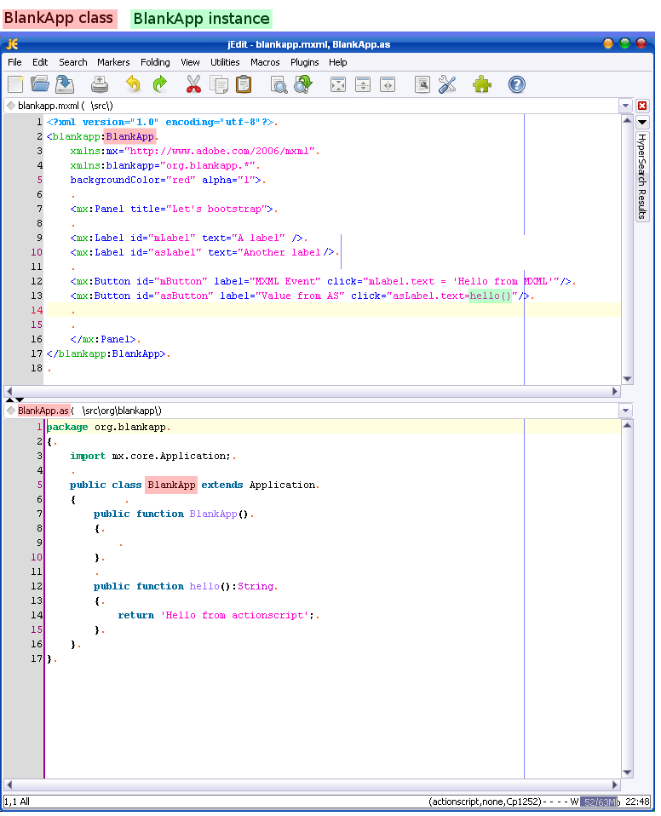The image size is (661, 816).
Task: Open blankapp.mxml buffer switcher dropdown
Action: (x=625, y=106)
